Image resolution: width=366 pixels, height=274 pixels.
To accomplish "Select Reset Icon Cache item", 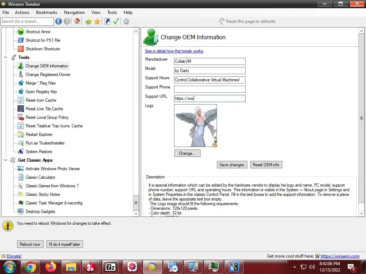I will pyautogui.click(x=41, y=100).
